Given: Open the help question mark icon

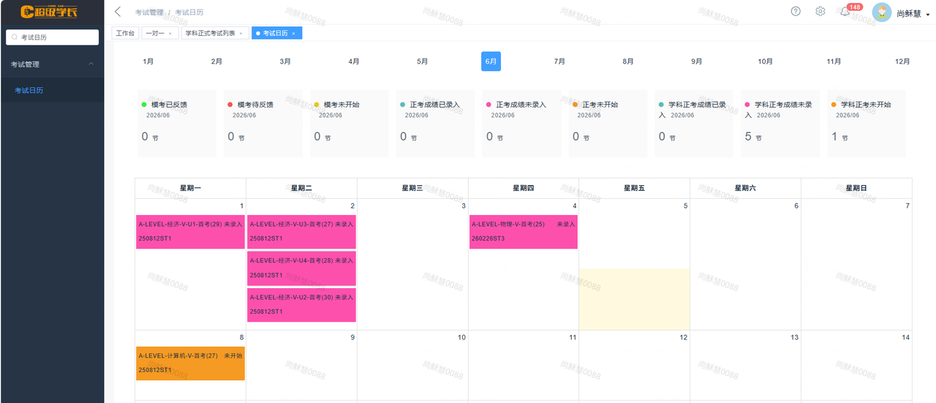Looking at the screenshot, I should coord(796,11).
